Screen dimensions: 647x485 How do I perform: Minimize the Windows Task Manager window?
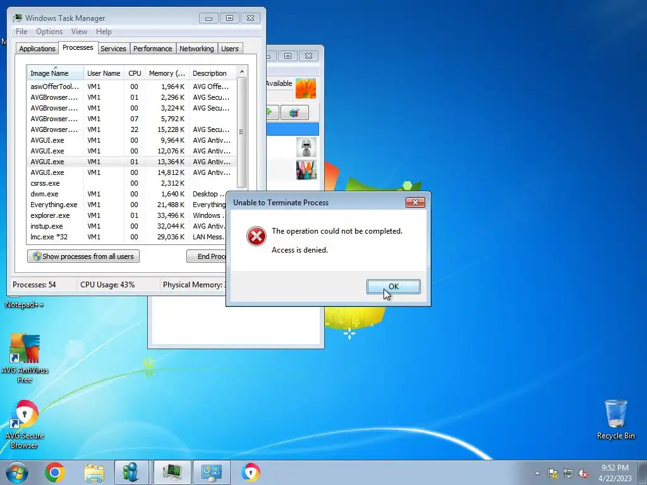tap(209, 18)
